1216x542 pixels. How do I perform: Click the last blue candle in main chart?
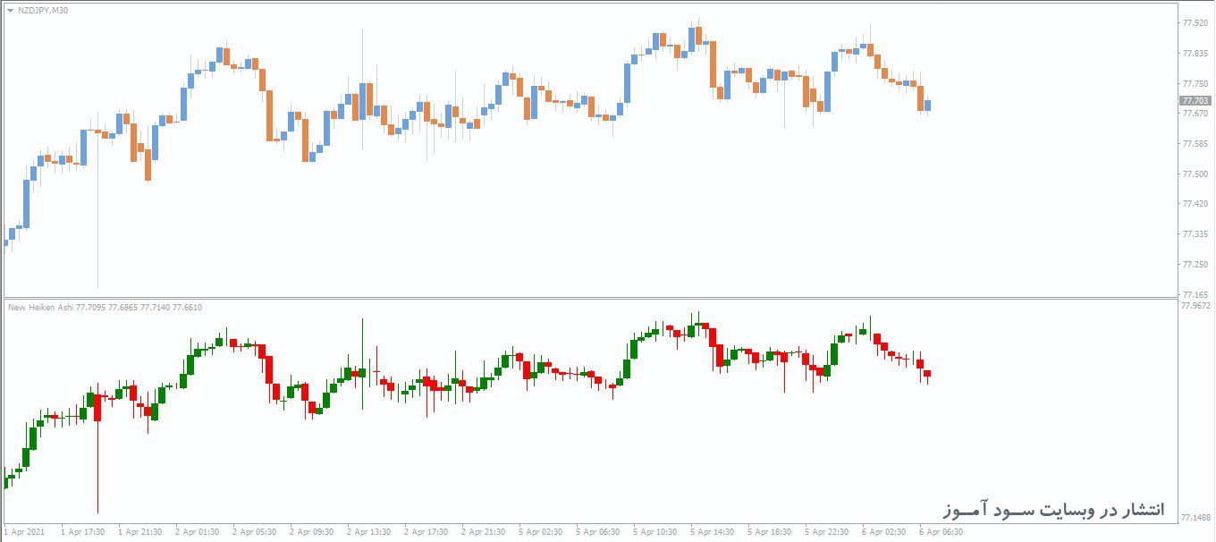tap(927, 106)
